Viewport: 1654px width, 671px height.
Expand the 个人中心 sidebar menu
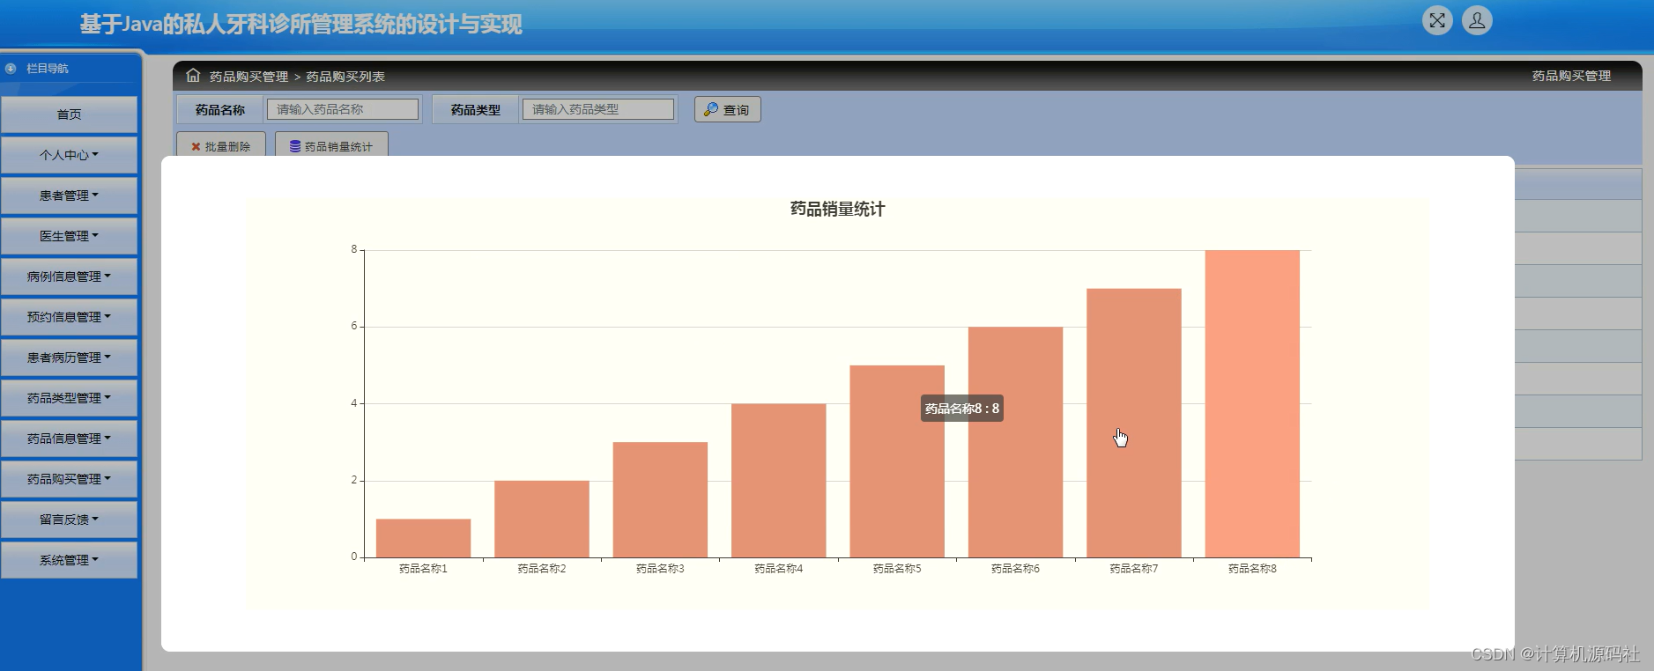pos(69,155)
